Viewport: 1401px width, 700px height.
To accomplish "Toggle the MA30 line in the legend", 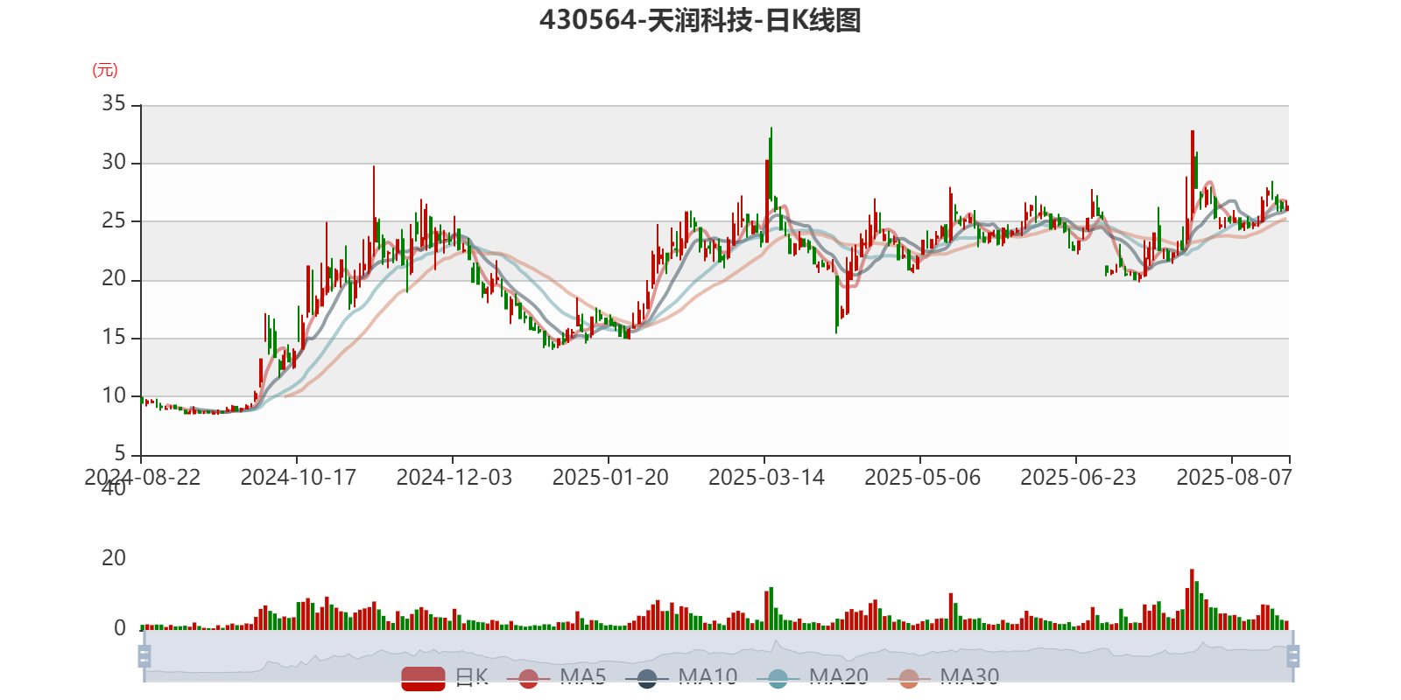I will click(x=942, y=677).
